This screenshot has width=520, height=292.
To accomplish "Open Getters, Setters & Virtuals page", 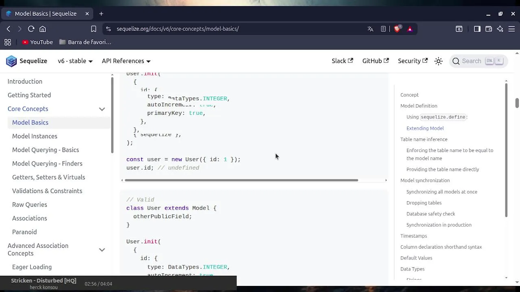I will [48, 177].
